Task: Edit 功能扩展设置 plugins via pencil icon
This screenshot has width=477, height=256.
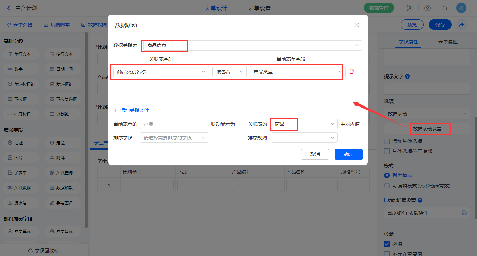Action: pos(464,213)
